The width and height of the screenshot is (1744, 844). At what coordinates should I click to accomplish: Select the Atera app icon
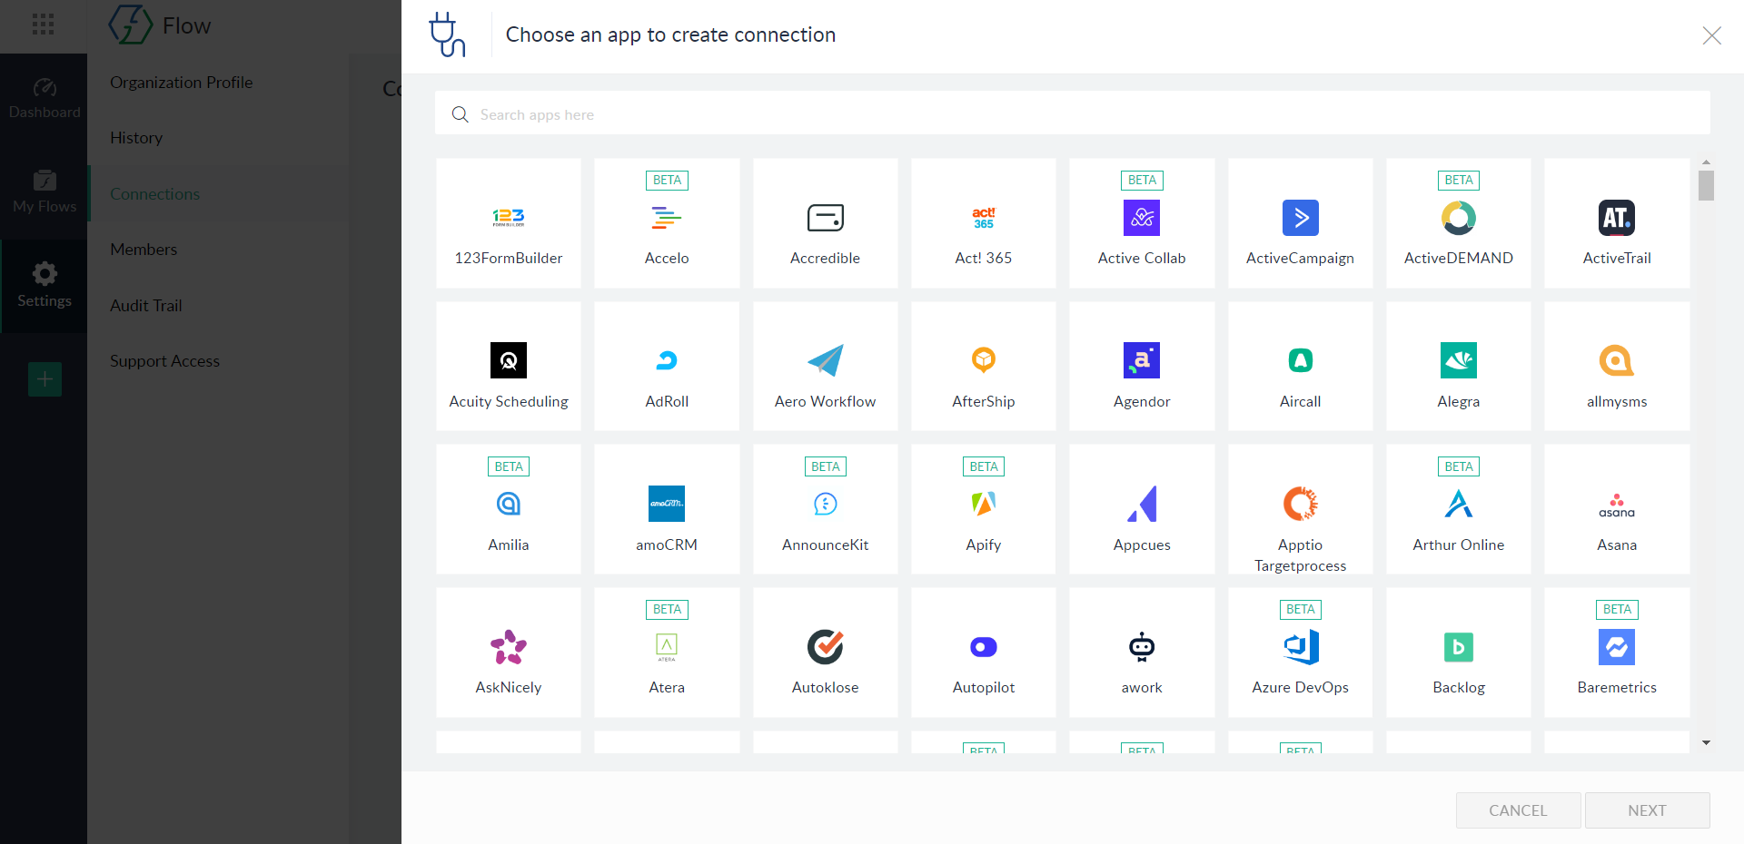(x=667, y=647)
